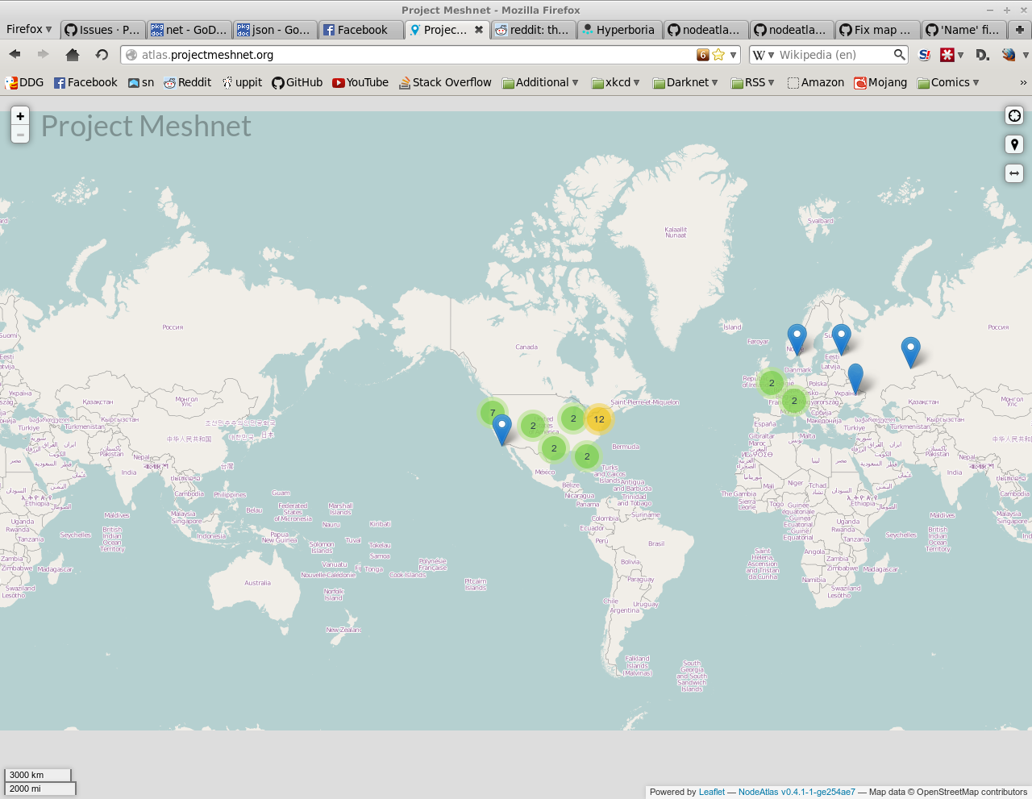Image resolution: width=1032 pixels, height=799 pixels.
Task: Select the blue marker in Ukraine
Action: tap(855, 379)
